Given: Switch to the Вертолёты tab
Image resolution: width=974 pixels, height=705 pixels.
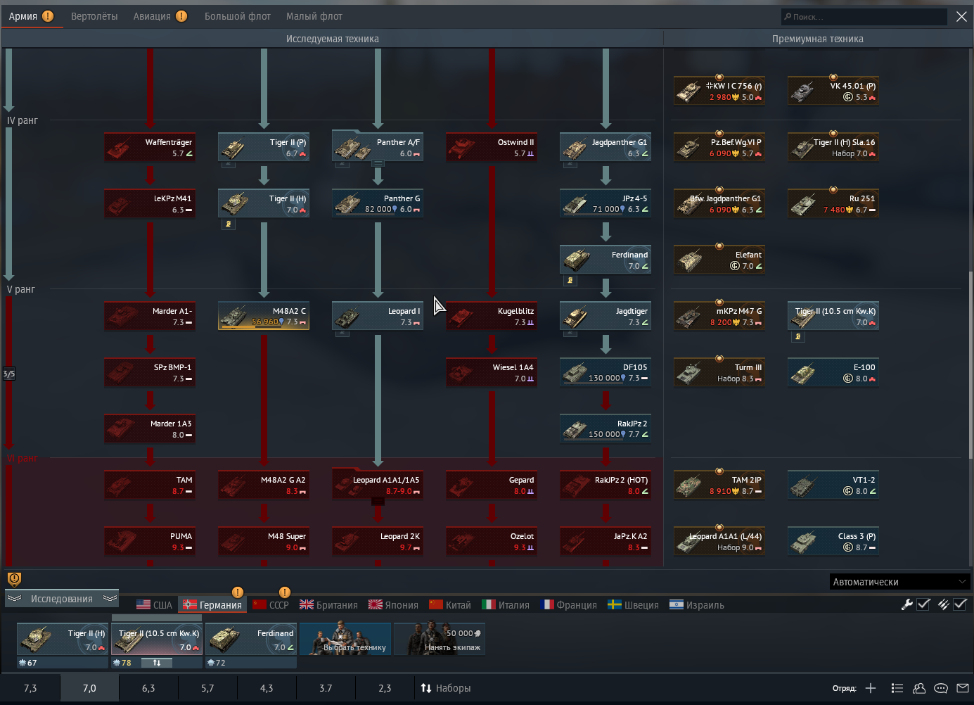Looking at the screenshot, I should pyautogui.click(x=94, y=16).
